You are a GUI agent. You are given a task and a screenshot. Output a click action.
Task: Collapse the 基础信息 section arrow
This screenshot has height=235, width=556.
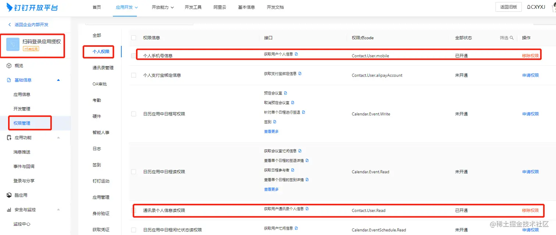click(x=58, y=80)
